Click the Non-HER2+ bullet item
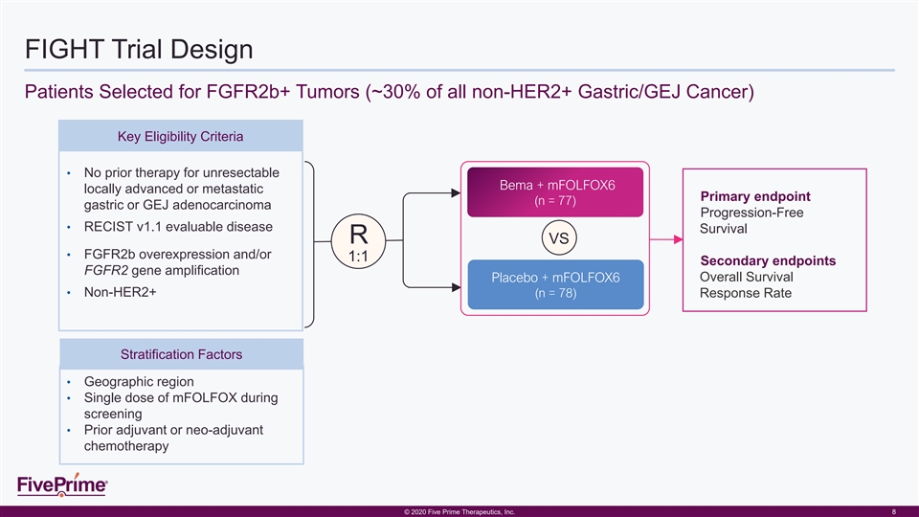 coord(121,292)
